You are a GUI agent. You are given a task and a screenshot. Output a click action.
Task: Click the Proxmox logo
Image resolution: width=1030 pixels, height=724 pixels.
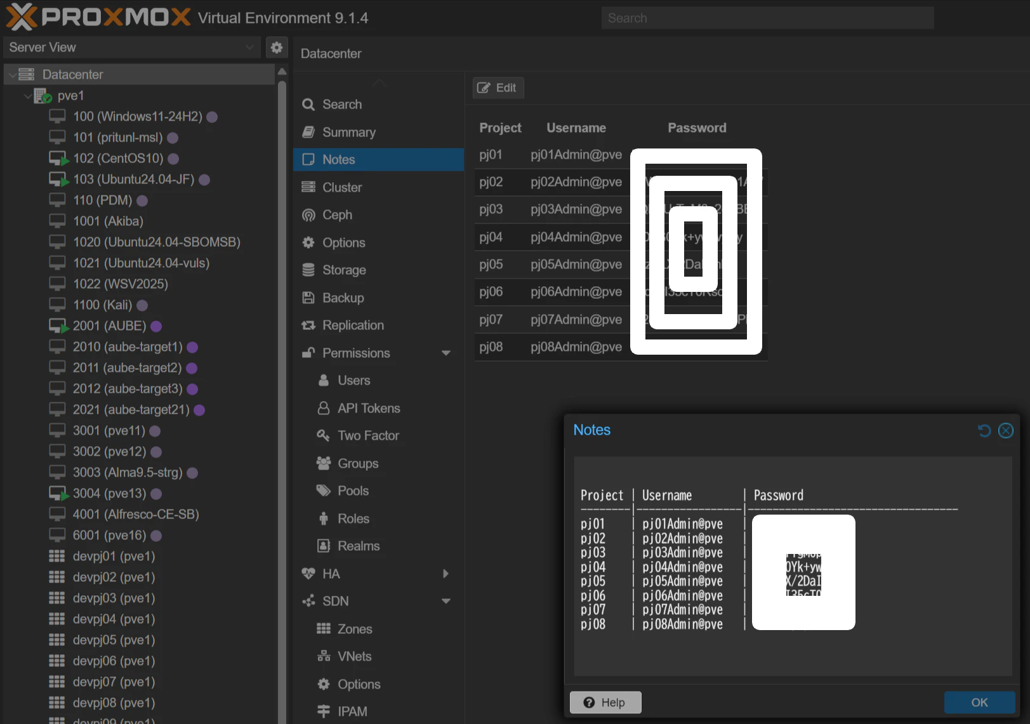pos(98,17)
